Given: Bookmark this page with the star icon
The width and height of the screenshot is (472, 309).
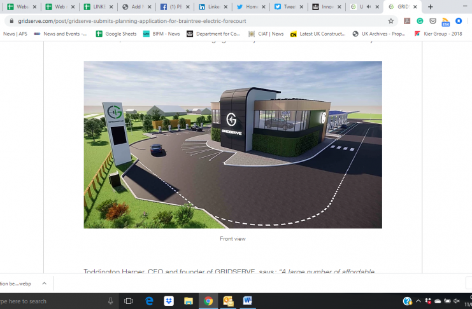Looking at the screenshot, I should 391,21.
